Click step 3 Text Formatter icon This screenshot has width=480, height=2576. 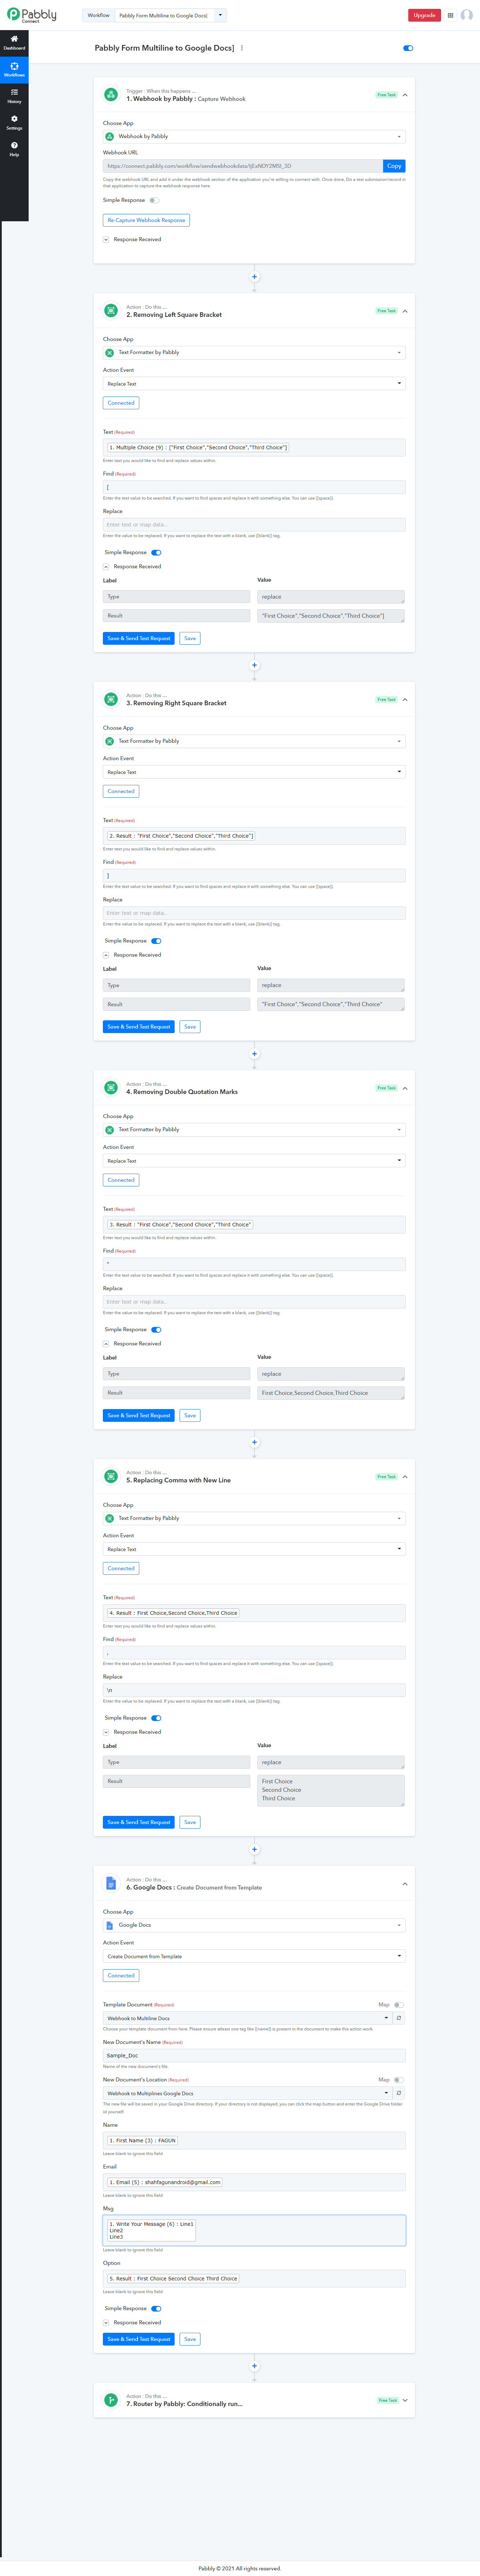click(x=111, y=699)
